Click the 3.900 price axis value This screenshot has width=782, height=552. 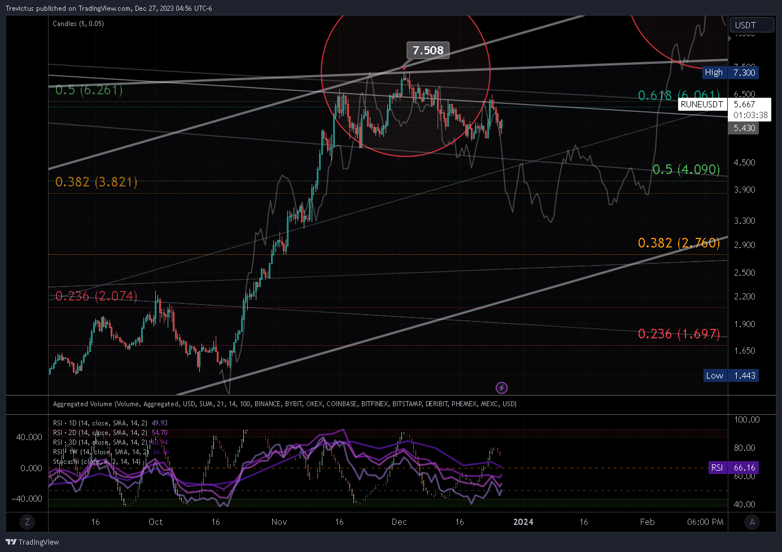(x=744, y=190)
